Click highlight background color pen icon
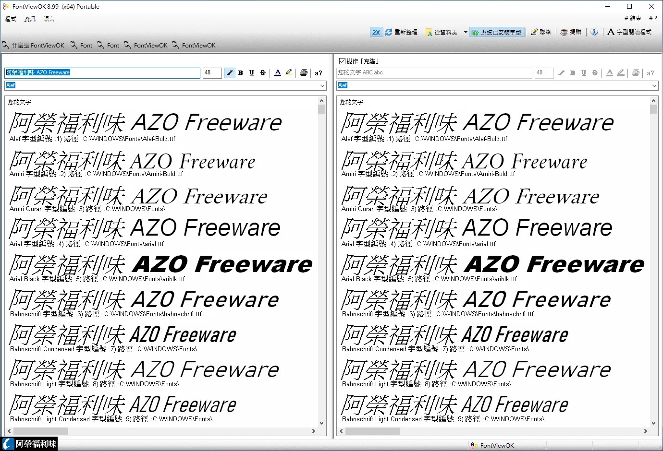663x451 pixels. click(289, 73)
